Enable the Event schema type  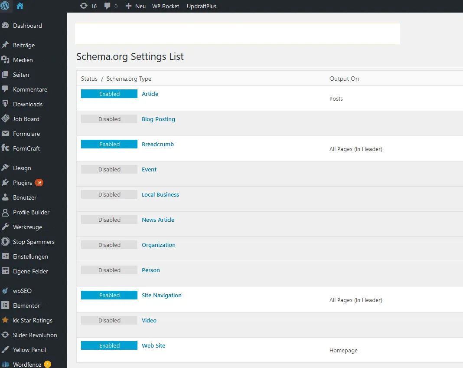click(109, 169)
